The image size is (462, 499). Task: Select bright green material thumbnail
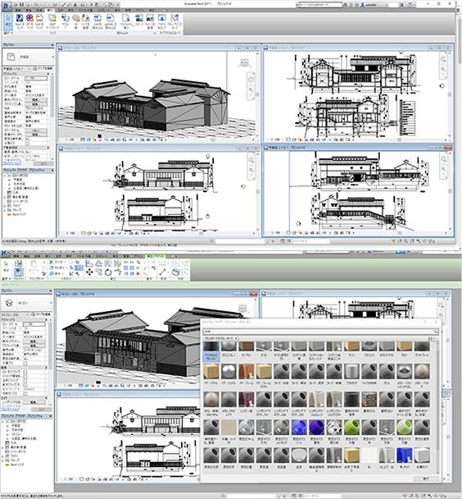[351, 428]
